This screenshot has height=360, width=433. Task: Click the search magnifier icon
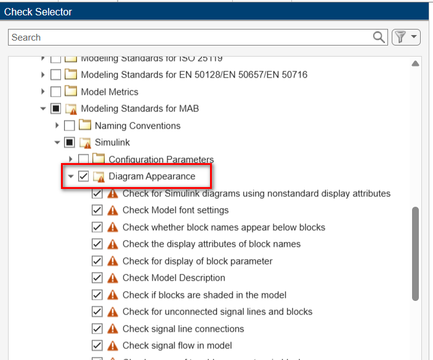click(379, 38)
